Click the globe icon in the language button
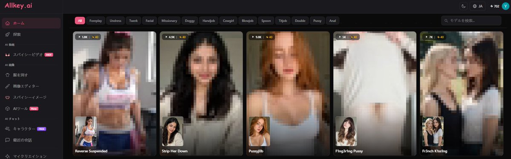511x159 pixels. tap(475, 6)
